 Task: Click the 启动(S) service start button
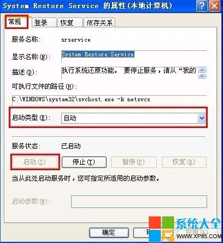[x=34, y=162]
